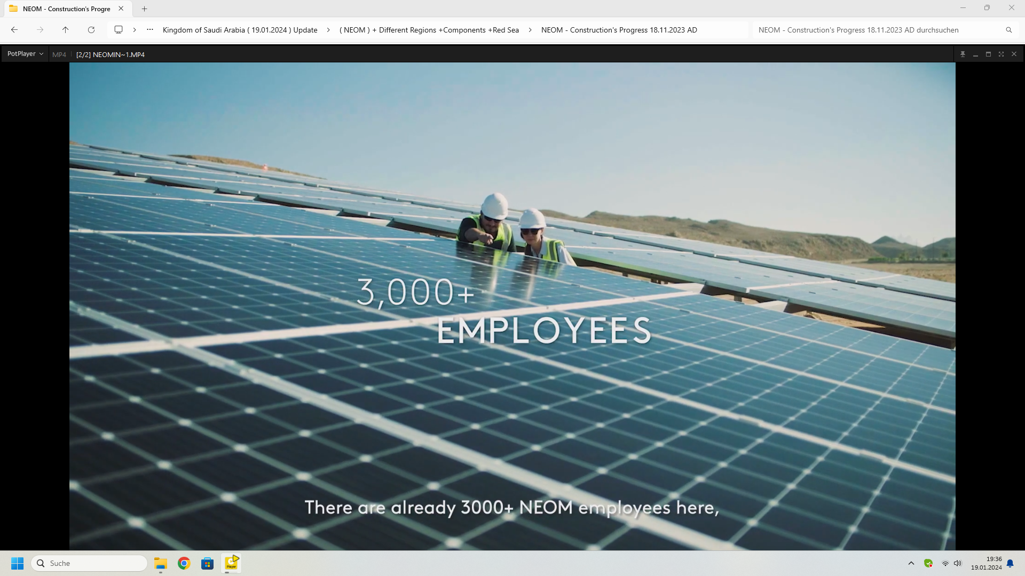The height and width of the screenshot is (576, 1025).
Task: Switch to PotPlayer taskbar icon
Action: coord(231,563)
